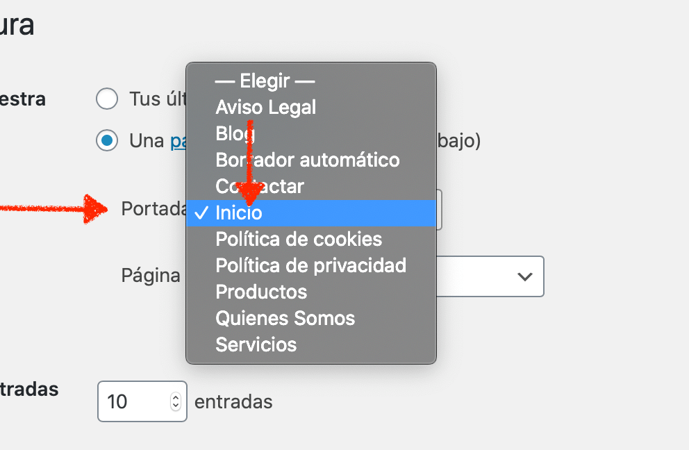Decrease entries with stepper down arrow
Screen dimensions: 689x450
[176, 406]
